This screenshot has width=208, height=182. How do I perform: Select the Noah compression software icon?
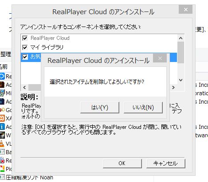pos(2,177)
